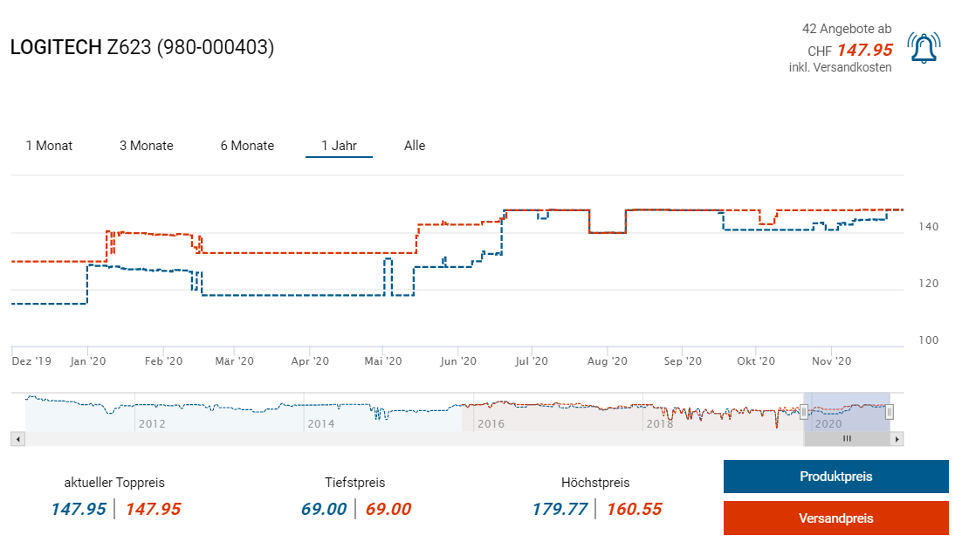Click the Tiefstpreis value 69.00 in blue

pyautogui.click(x=324, y=509)
